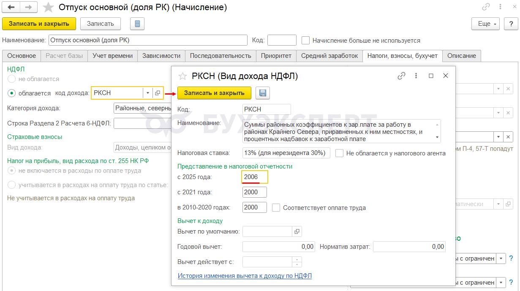The image size is (520, 291).
Task: Add accrual form to favorites star
Action: 49,7
